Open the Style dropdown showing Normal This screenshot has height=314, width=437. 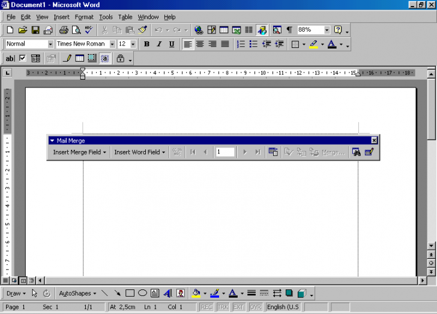pyautogui.click(x=50, y=44)
